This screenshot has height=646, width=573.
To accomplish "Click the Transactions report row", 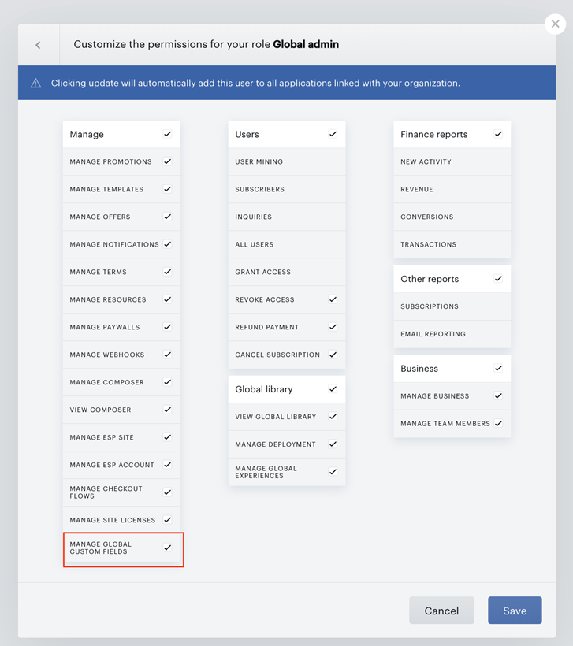I will tap(452, 244).
